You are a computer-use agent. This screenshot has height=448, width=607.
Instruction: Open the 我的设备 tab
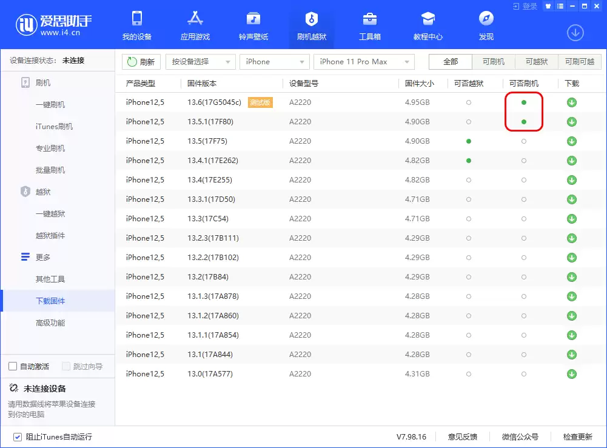click(x=136, y=26)
